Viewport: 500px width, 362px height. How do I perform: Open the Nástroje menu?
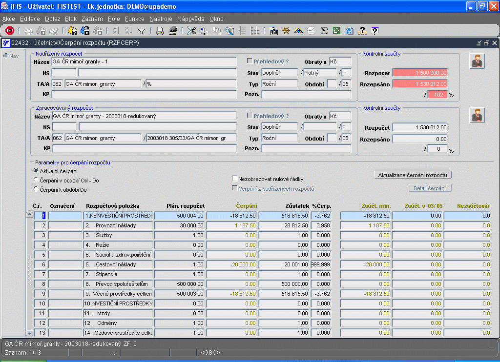pyautogui.click(x=161, y=19)
